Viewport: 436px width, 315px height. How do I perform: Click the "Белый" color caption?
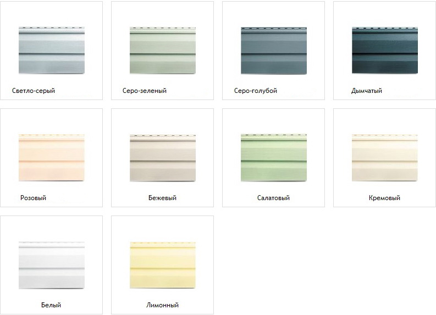tap(51, 305)
